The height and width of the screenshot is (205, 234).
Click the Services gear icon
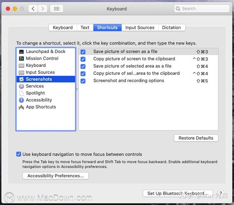[x=21, y=86]
